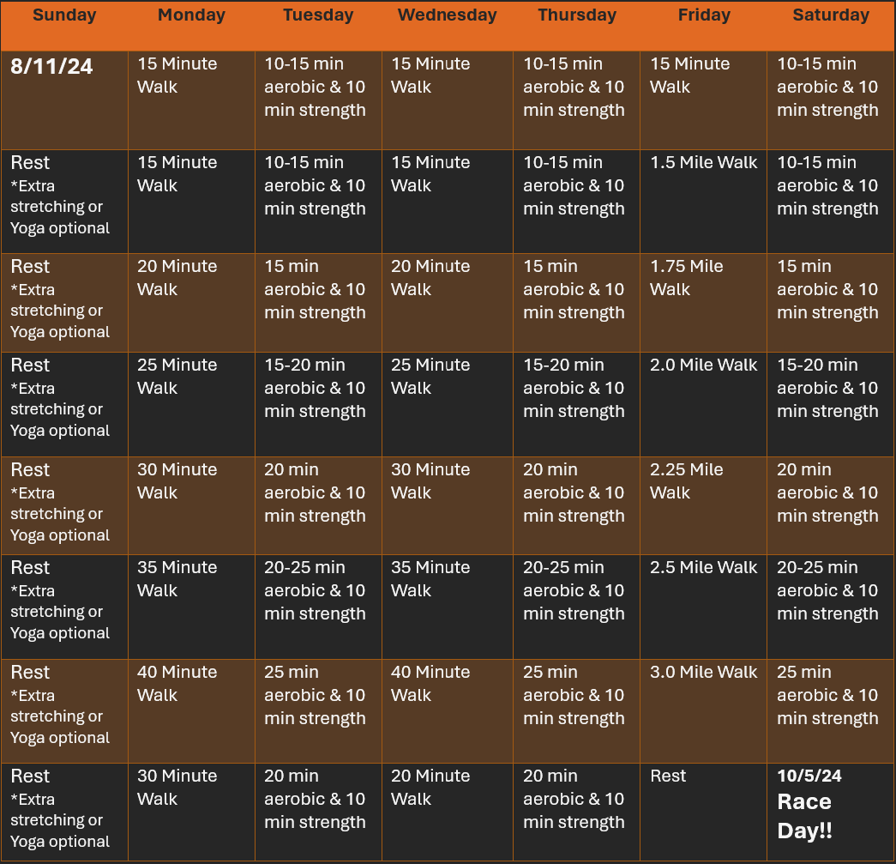Image resolution: width=896 pixels, height=864 pixels.
Task: Click the 2.25 Mile Walk cell
Action: coord(703,506)
